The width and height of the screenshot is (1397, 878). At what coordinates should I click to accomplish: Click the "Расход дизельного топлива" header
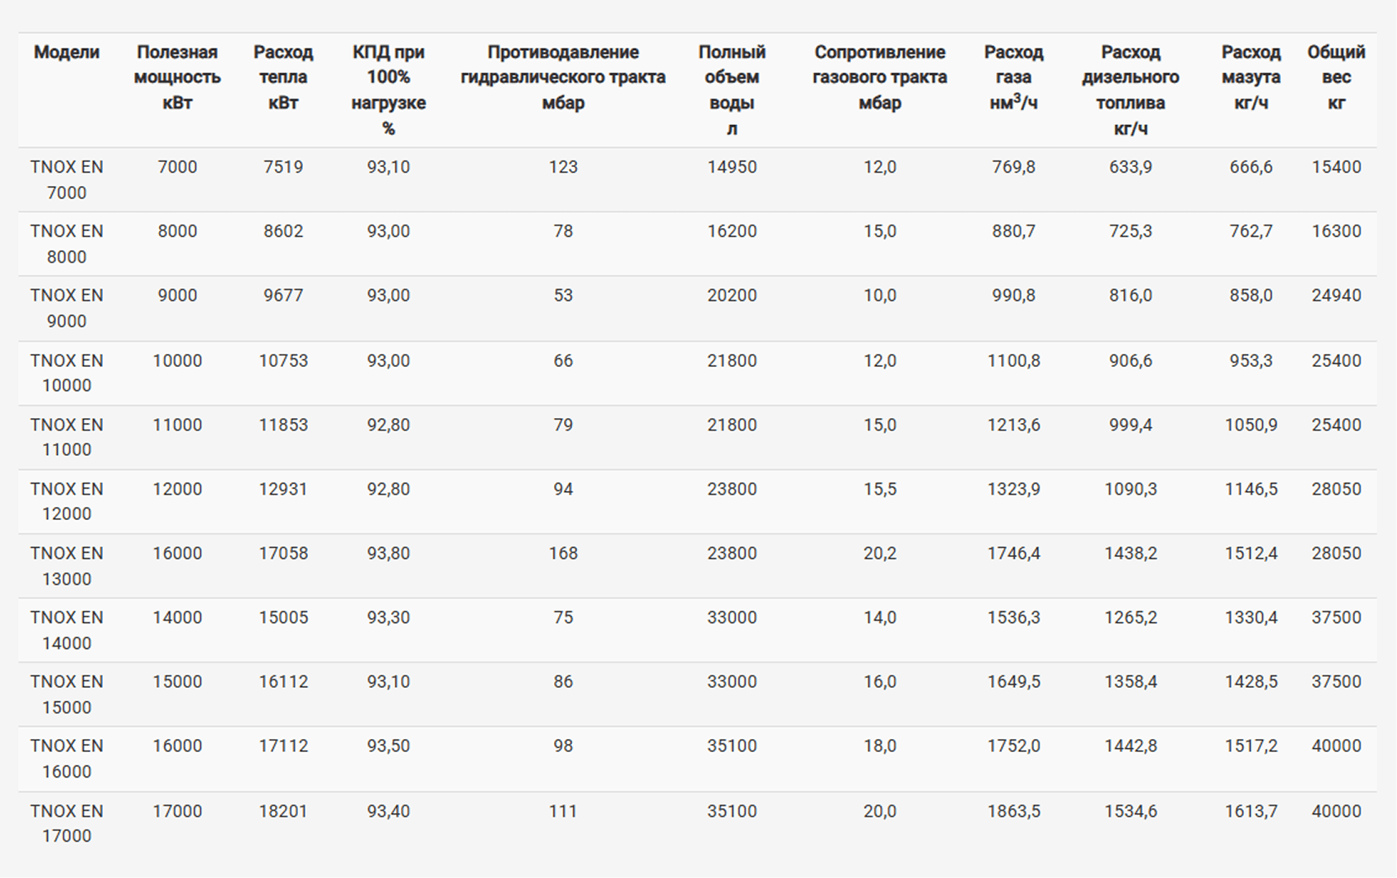(1130, 90)
